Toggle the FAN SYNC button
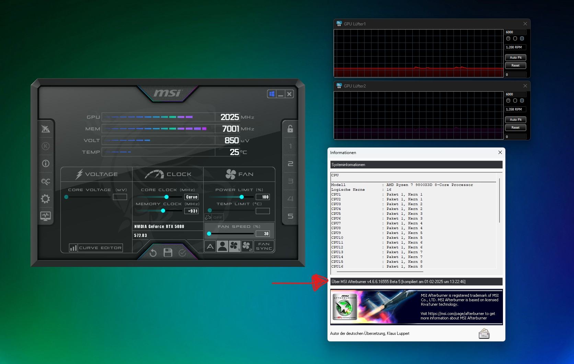This screenshot has height=364, width=574. (x=264, y=246)
